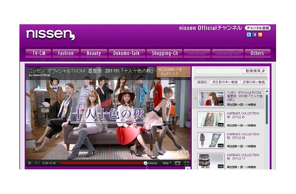Image resolution: width=296 pixels, height=194 pixels.
Task: Select the radio dot for 十人十色の秋 video
Action: point(196,98)
